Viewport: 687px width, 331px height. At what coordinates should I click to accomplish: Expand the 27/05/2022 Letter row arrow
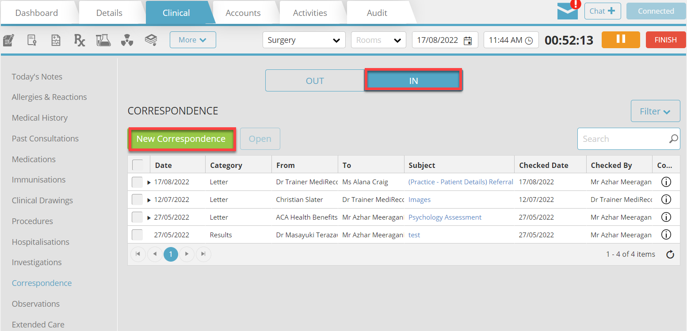(x=149, y=217)
